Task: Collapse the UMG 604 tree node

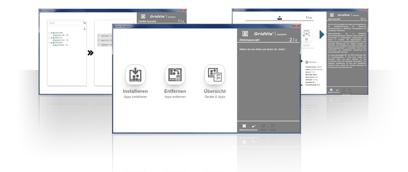Action: [x=49, y=43]
